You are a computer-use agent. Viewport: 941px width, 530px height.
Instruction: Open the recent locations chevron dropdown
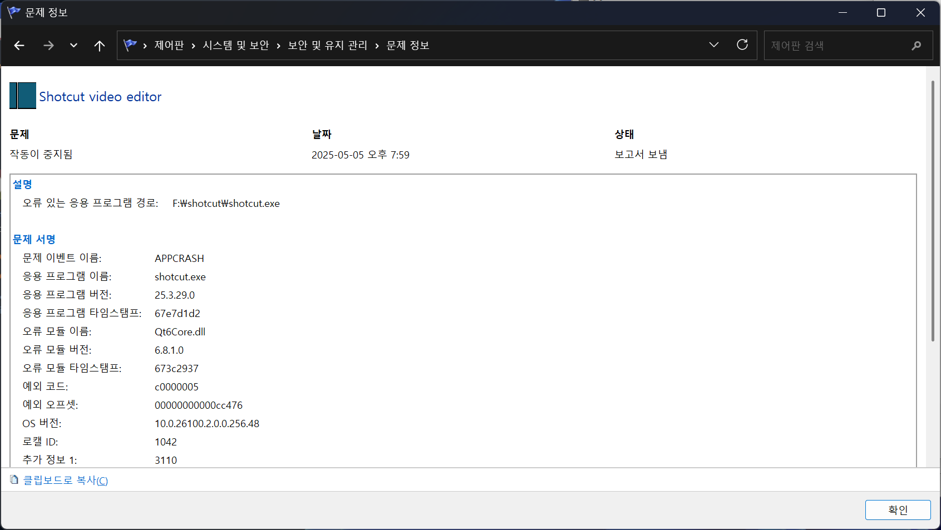click(73, 46)
